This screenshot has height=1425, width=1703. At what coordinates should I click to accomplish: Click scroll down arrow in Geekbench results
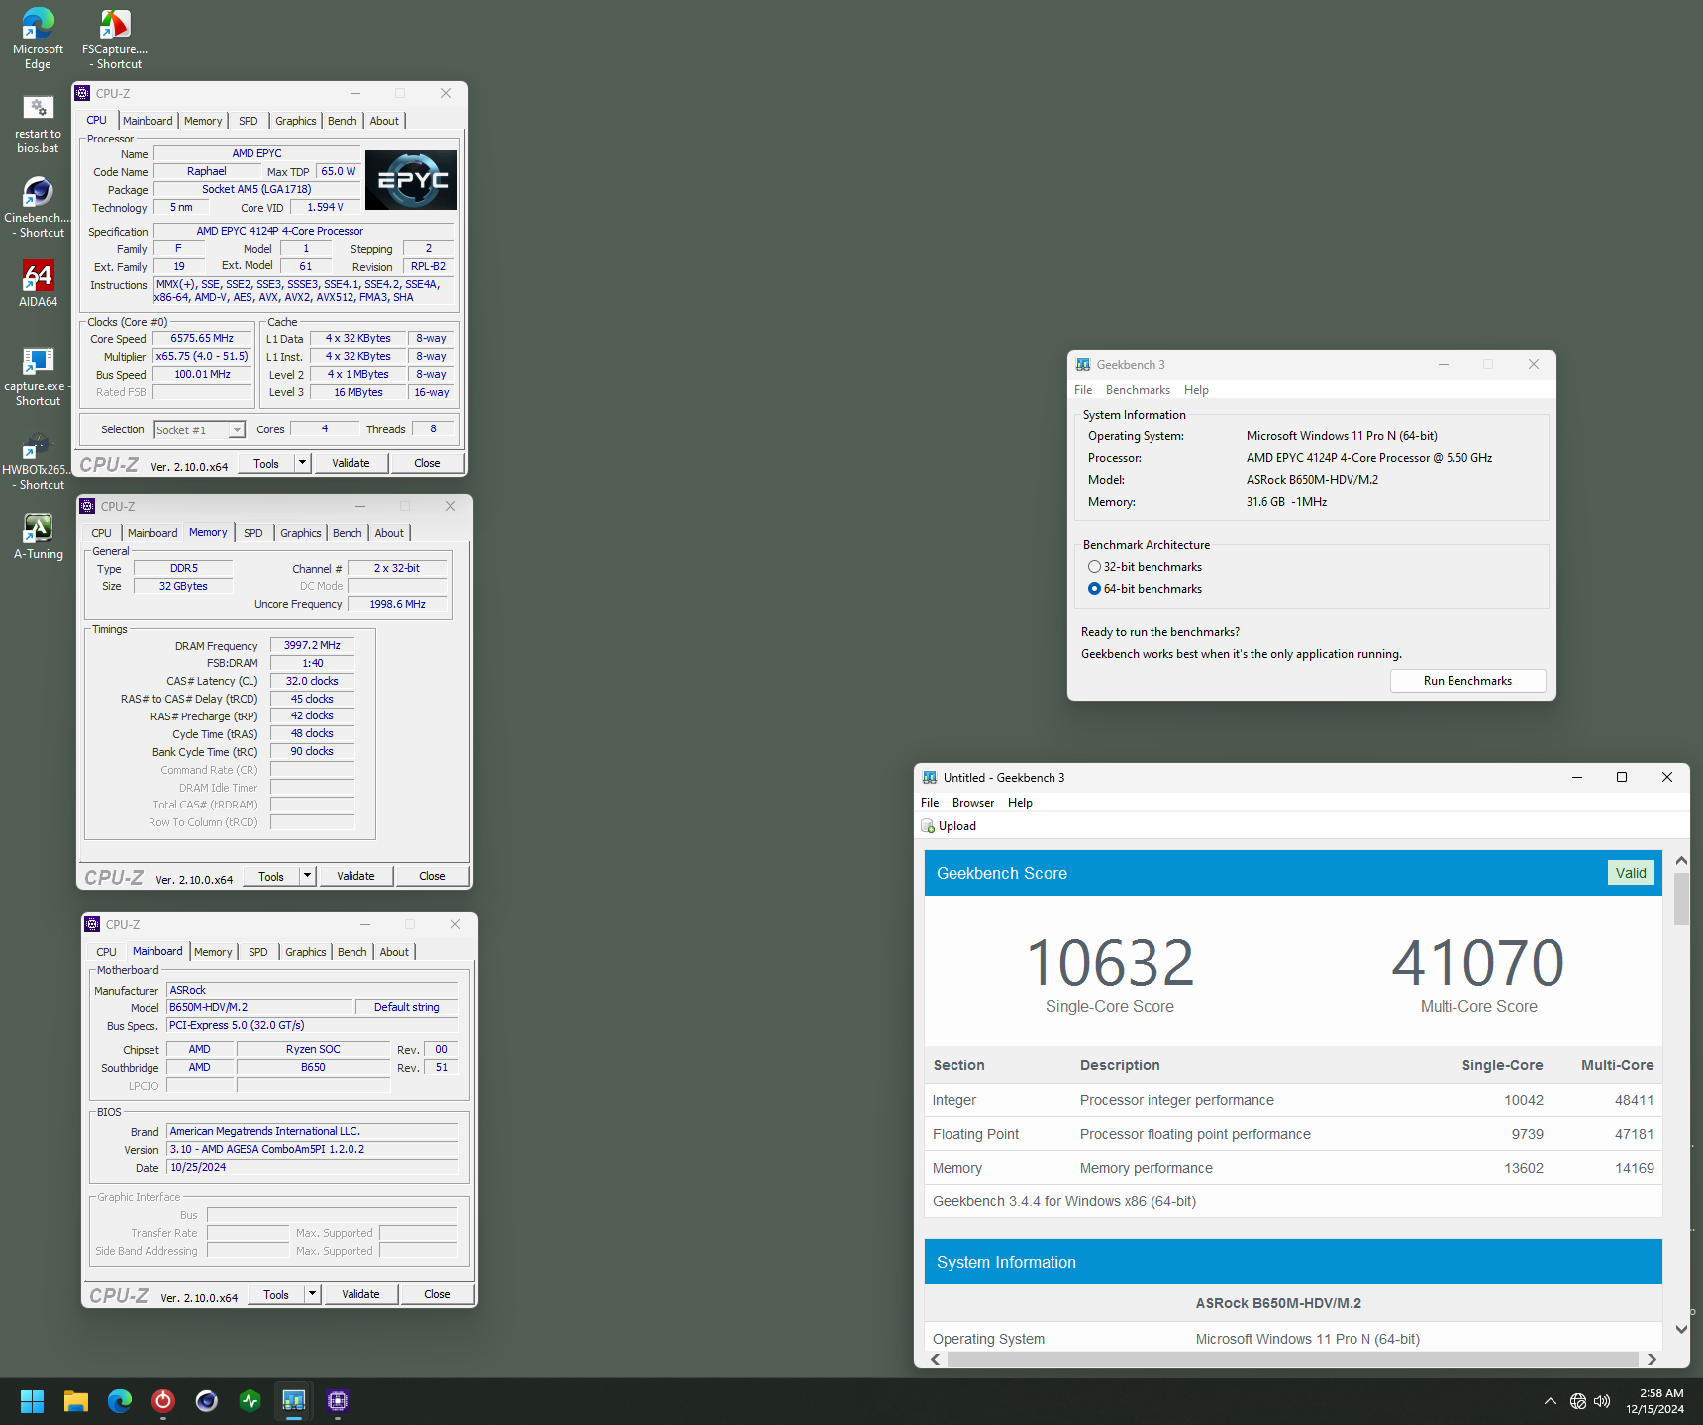pos(1681,1329)
